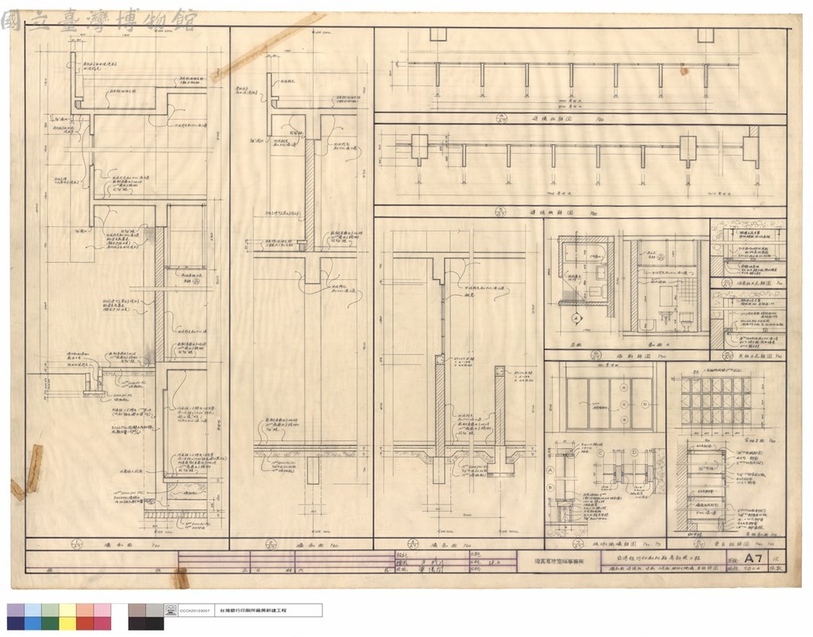
Task: Pick the bright red swatch on the color bar
Action: pyautogui.click(x=84, y=623)
